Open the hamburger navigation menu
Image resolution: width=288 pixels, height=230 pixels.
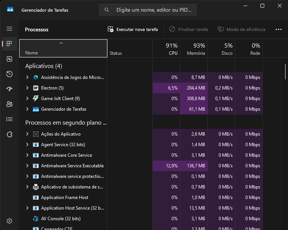click(9, 29)
